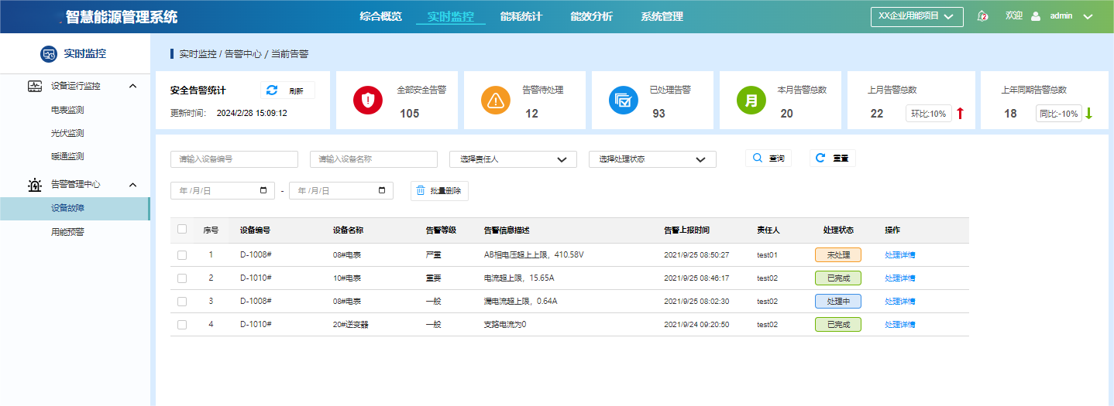
Task: Toggle the select-all checkbox in the table header
Action: point(182,229)
